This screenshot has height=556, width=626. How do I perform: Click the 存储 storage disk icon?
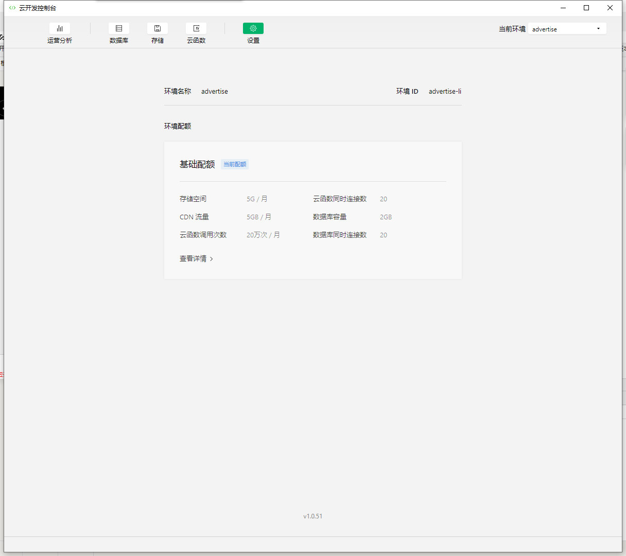(158, 29)
